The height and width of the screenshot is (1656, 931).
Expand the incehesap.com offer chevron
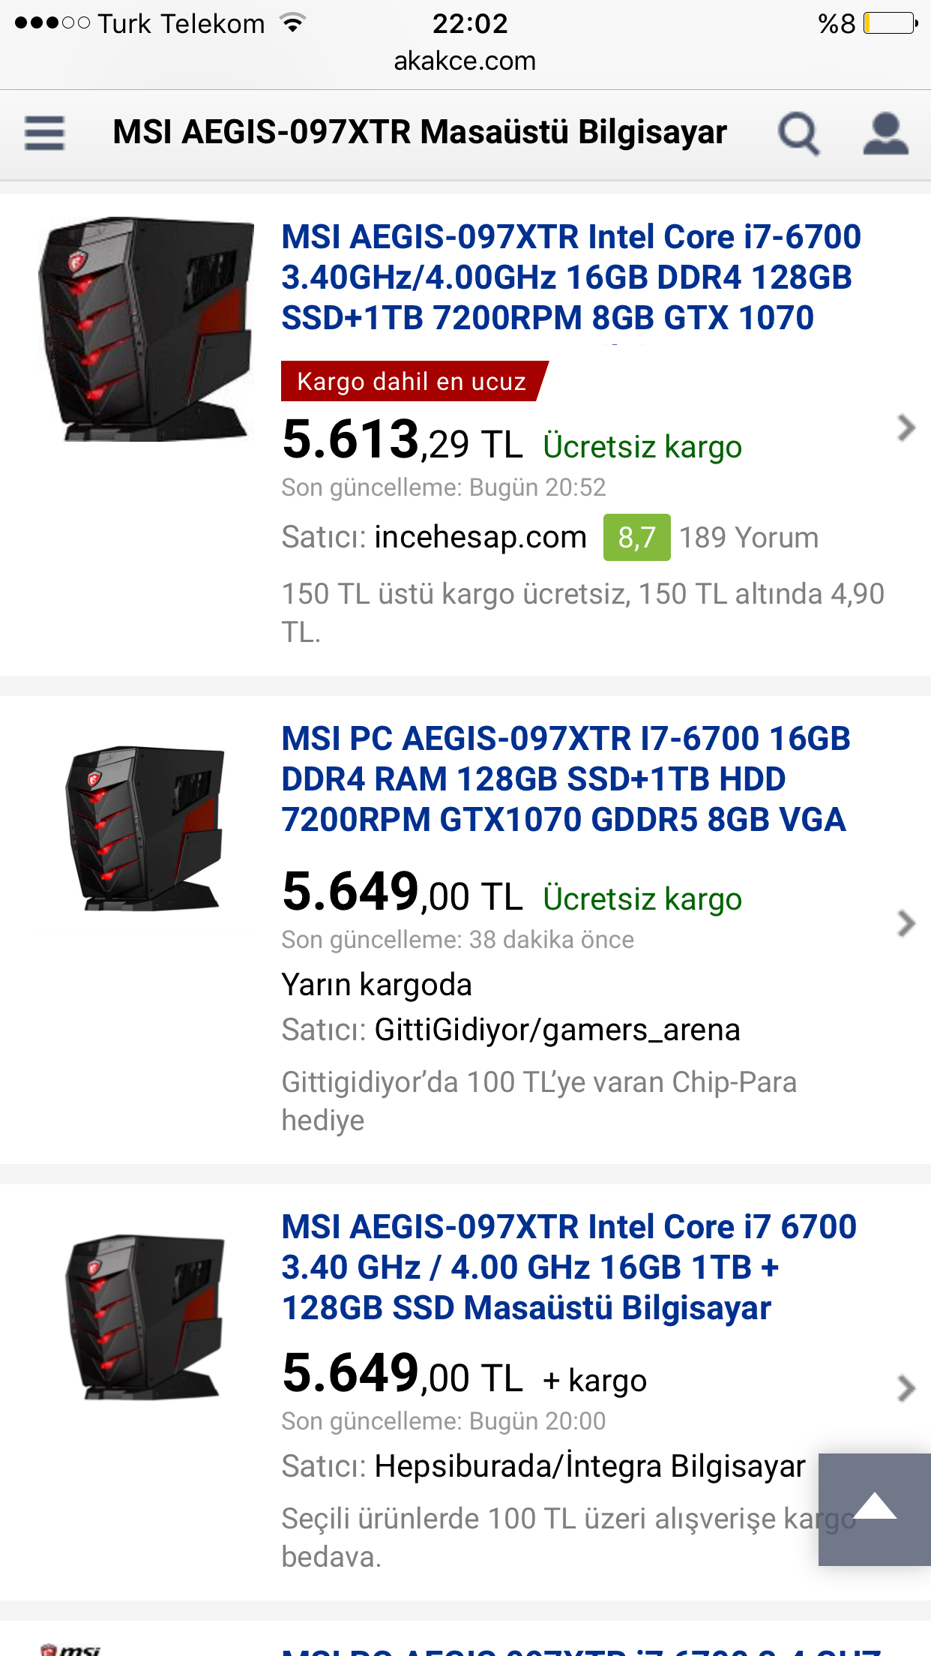(906, 427)
